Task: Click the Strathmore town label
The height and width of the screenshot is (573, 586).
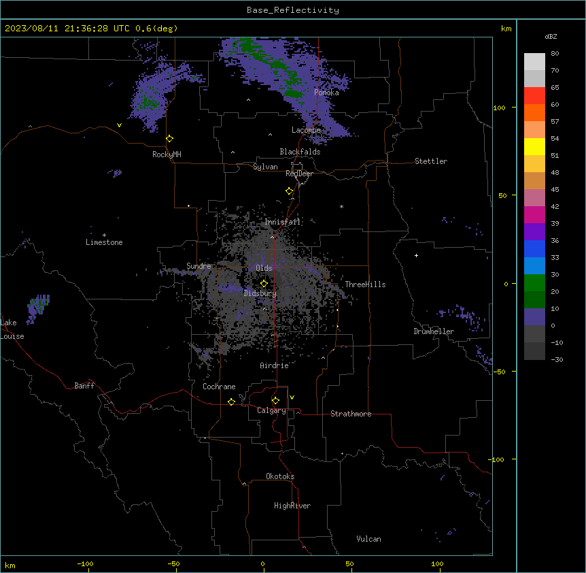Action: (x=351, y=414)
